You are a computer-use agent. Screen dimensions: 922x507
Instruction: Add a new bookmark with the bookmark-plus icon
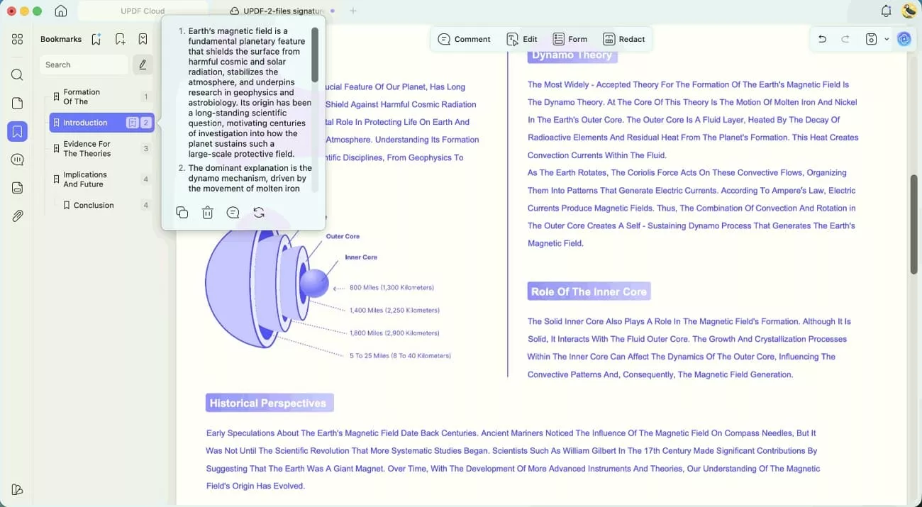click(120, 38)
